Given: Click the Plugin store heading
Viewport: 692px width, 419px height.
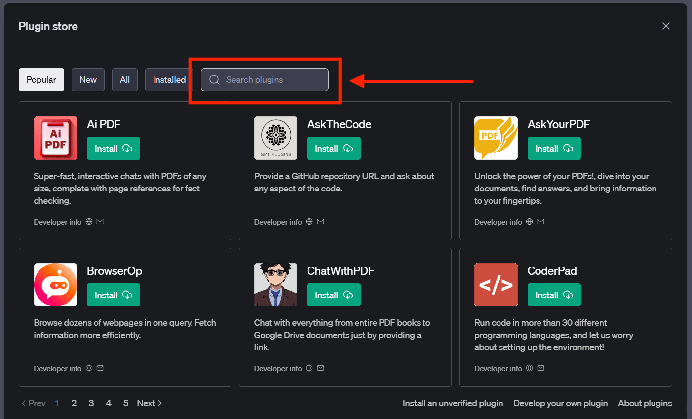Looking at the screenshot, I should pyautogui.click(x=48, y=26).
